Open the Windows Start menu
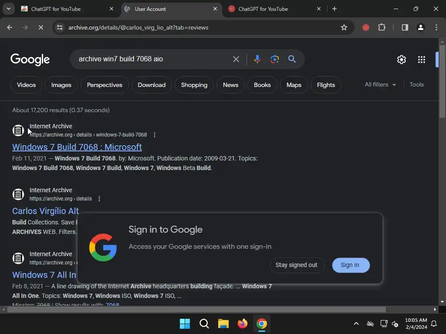Screen dimensions: 446x334 click(185, 324)
